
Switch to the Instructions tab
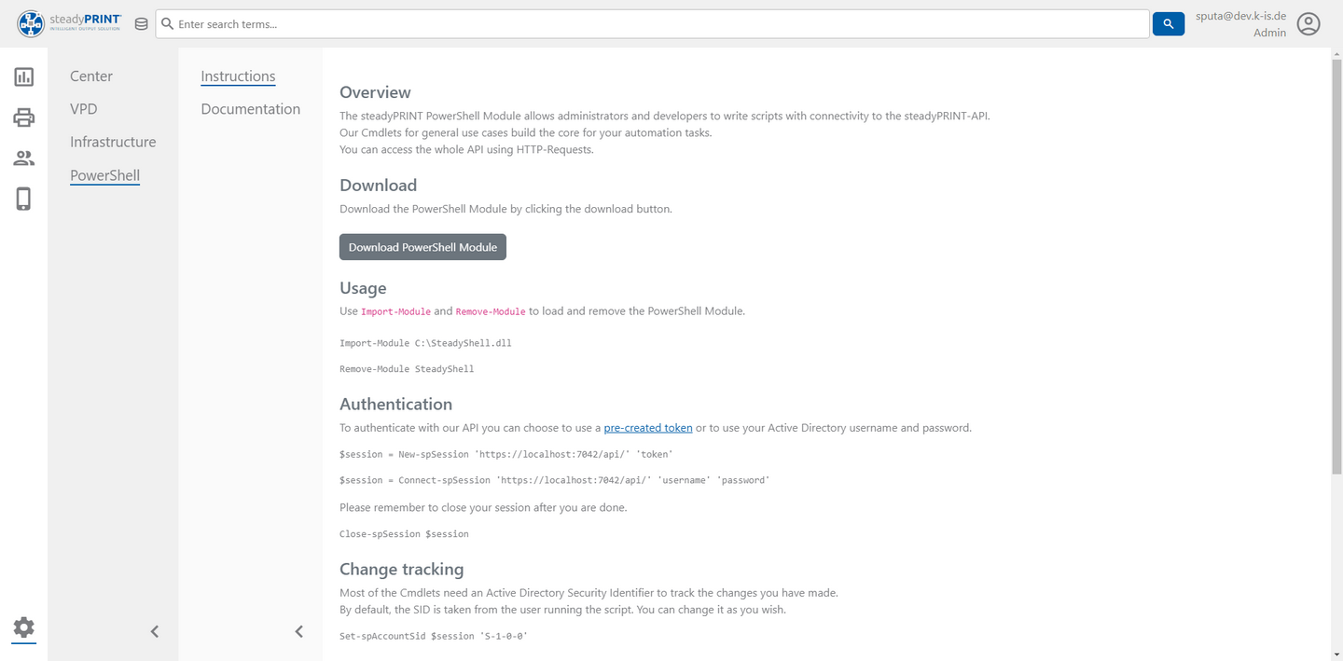(x=238, y=76)
